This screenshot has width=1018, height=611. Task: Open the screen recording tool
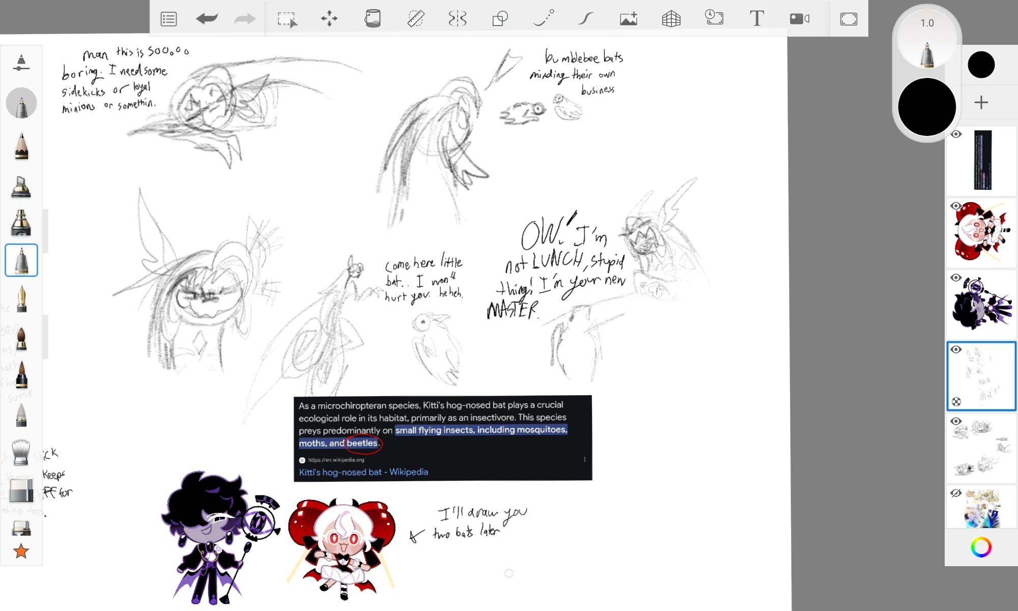[x=799, y=19]
